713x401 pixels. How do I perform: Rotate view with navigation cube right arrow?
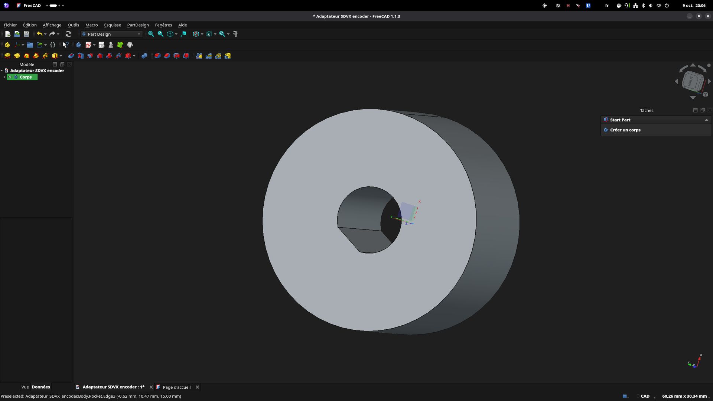[x=709, y=81]
